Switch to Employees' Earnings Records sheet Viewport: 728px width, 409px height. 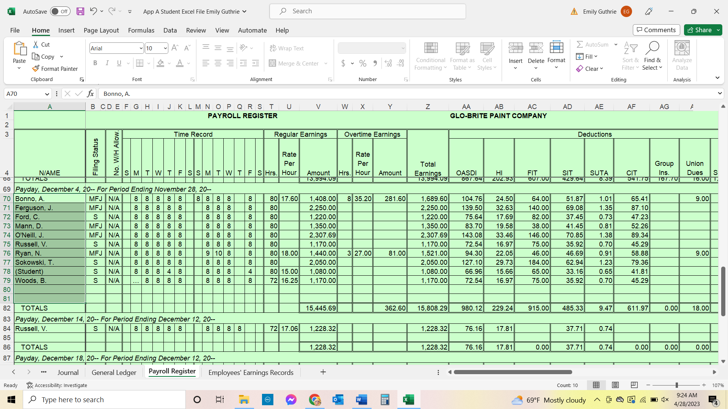(x=251, y=372)
